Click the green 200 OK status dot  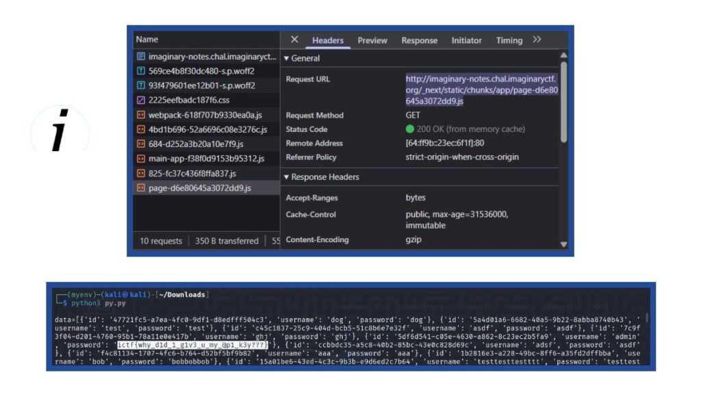point(410,129)
